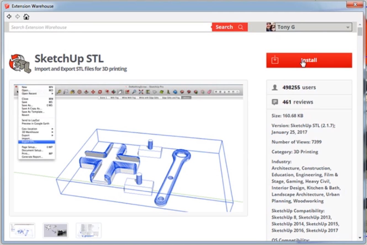Click the Import and Export STL subtitle
The image size is (367, 245).
[x=81, y=69]
